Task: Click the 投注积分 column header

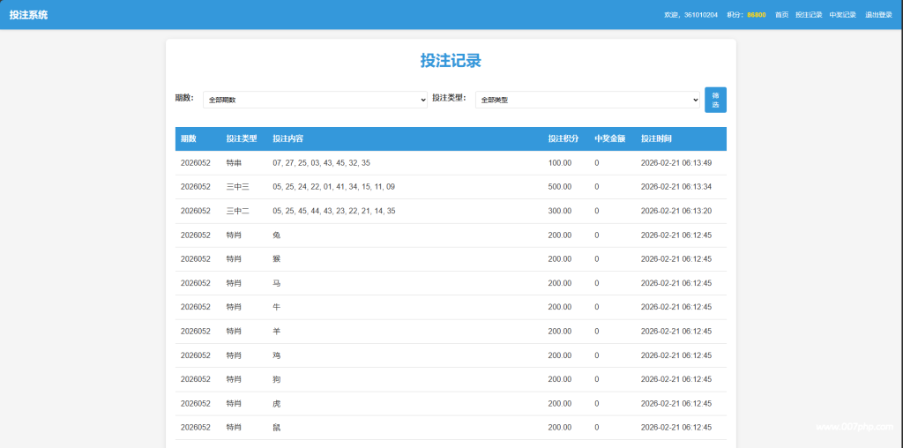Action: pyautogui.click(x=563, y=138)
